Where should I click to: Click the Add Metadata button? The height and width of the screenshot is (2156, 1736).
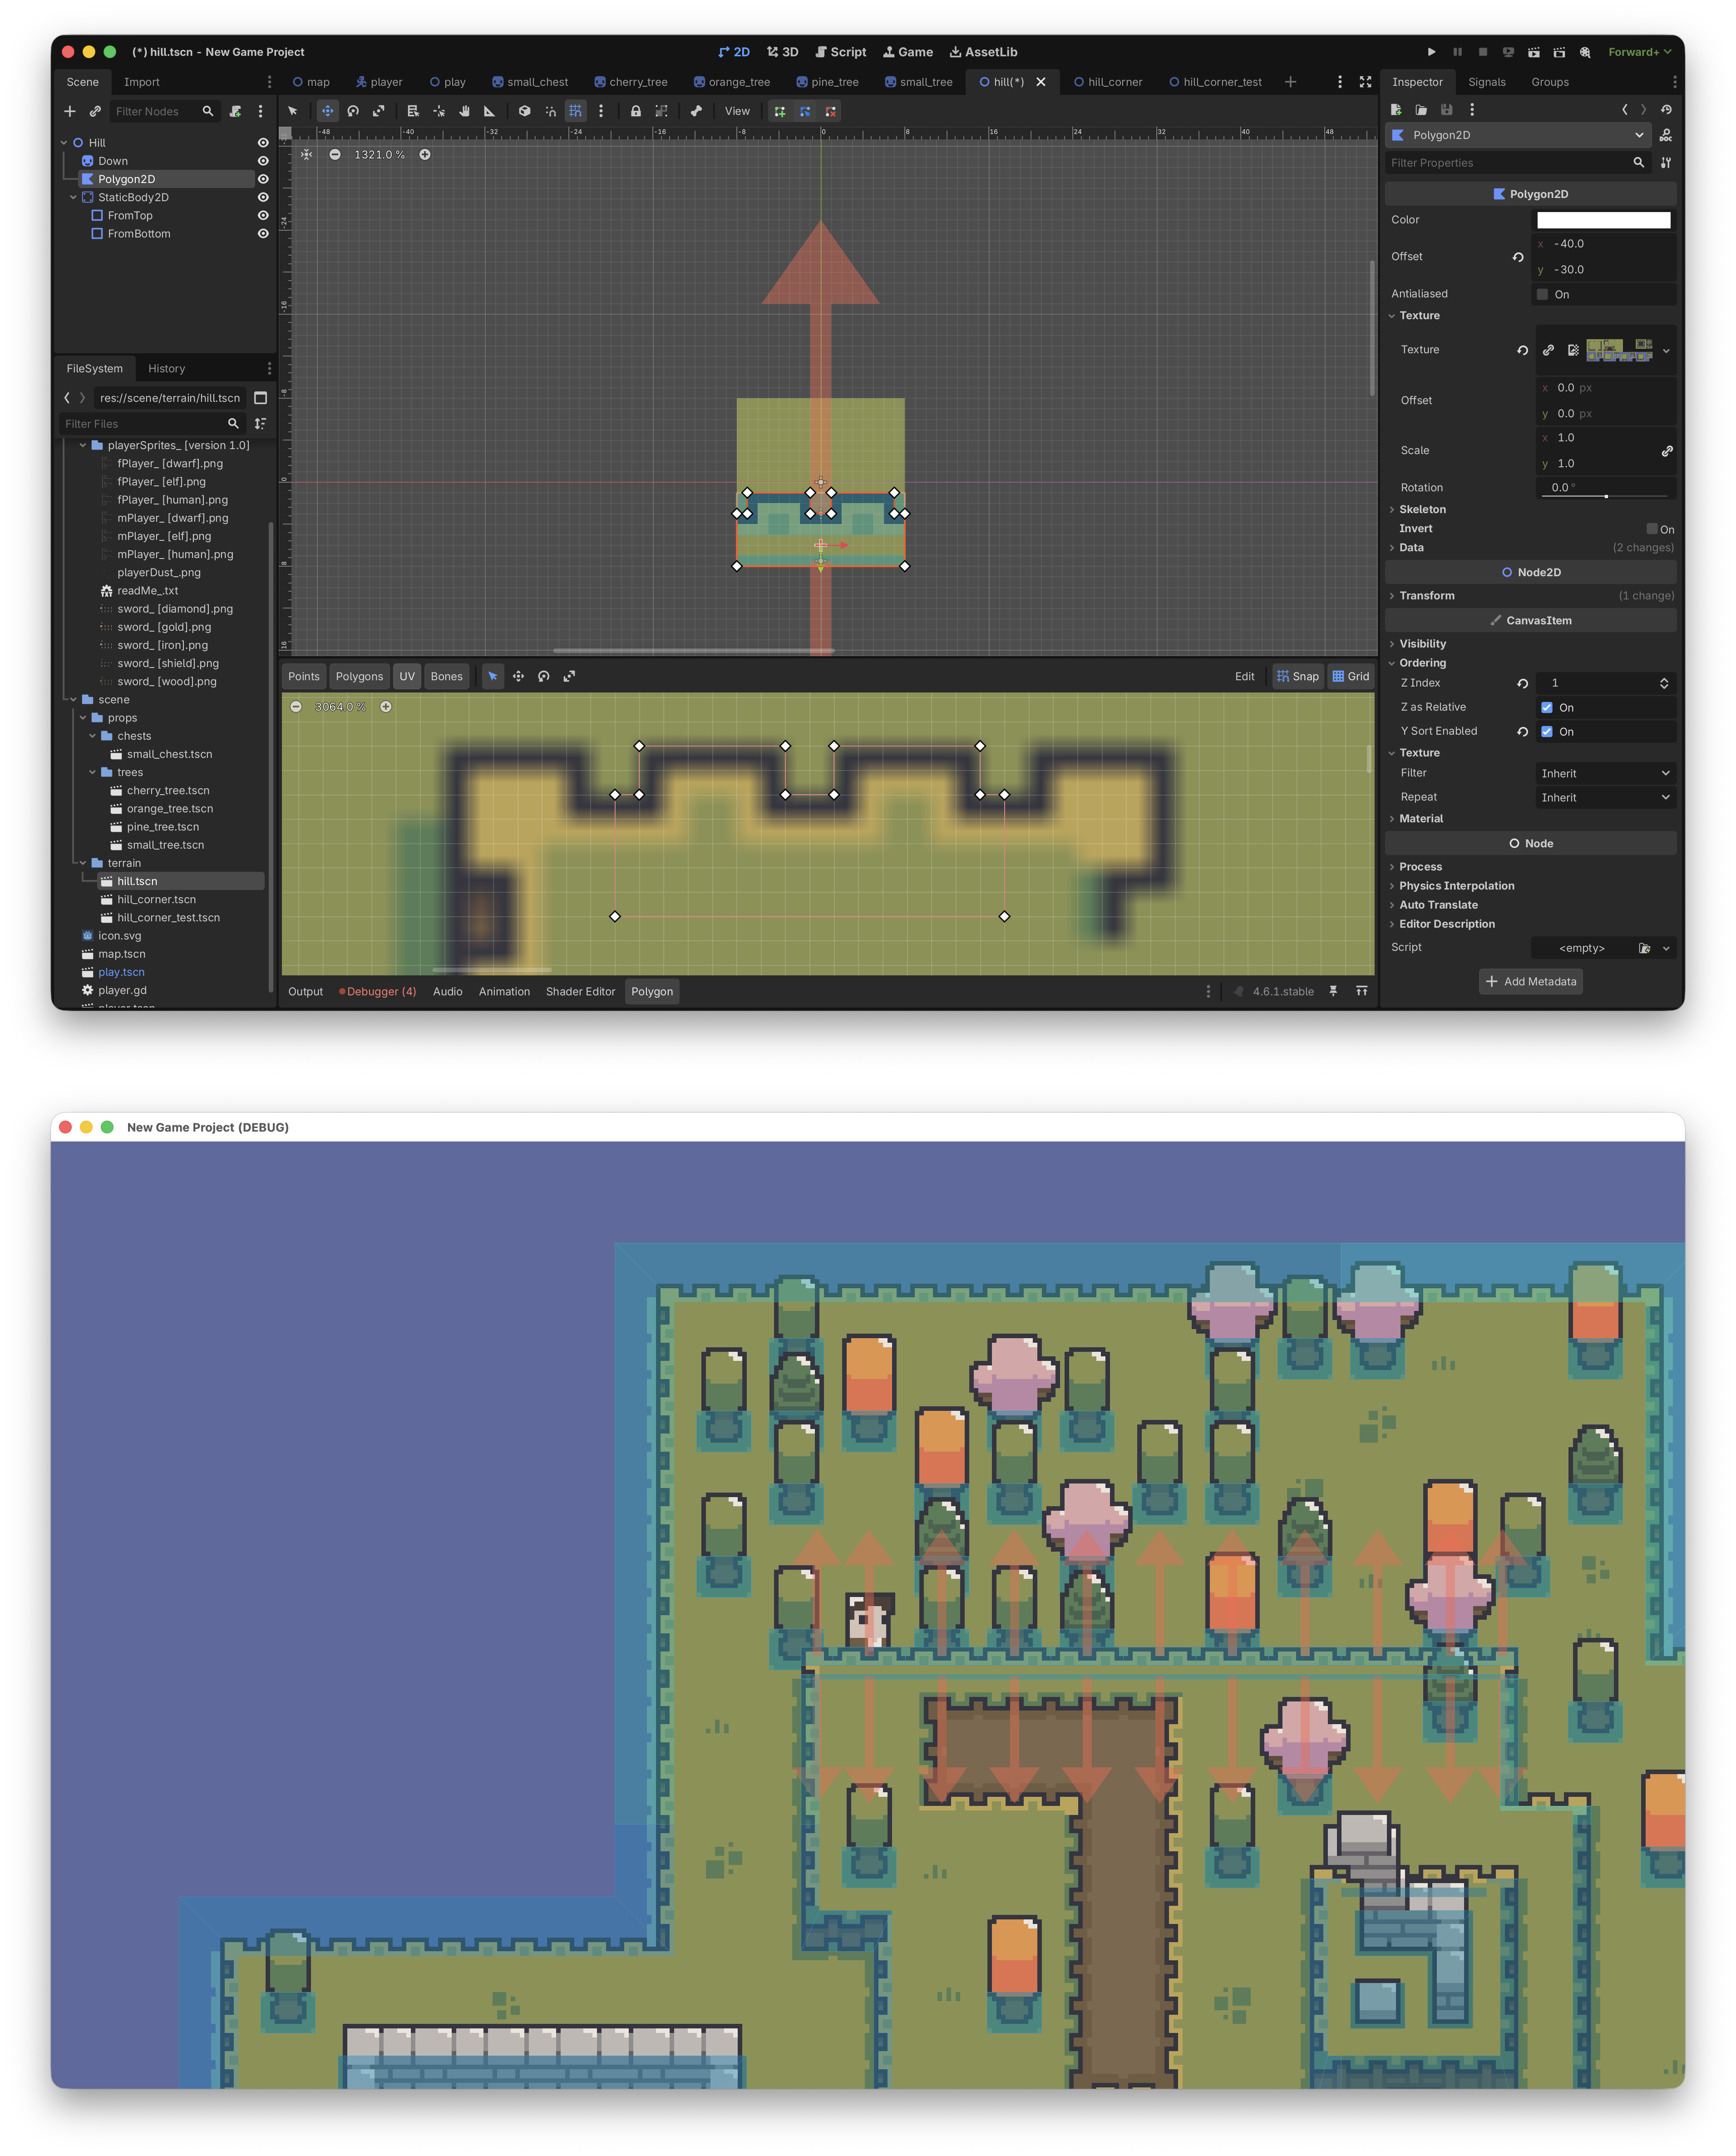[1530, 981]
